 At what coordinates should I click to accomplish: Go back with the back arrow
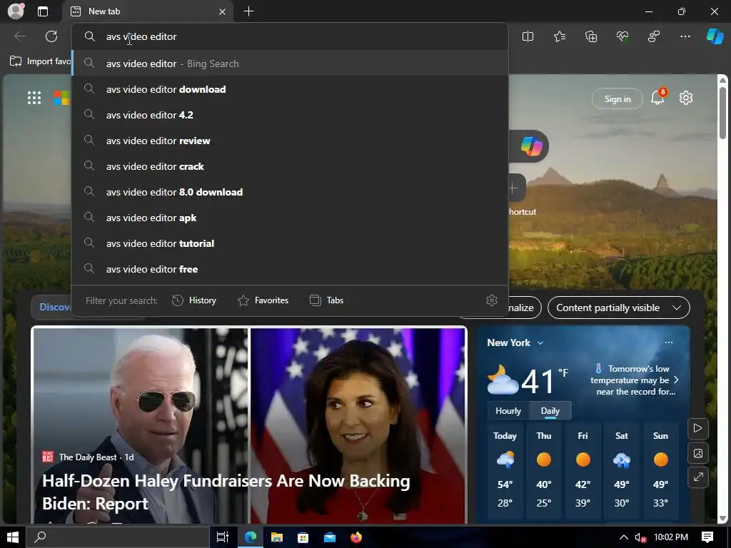[19, 36]
